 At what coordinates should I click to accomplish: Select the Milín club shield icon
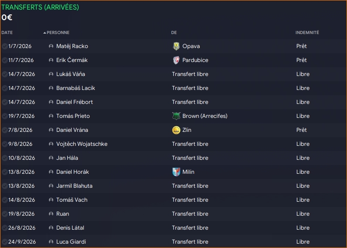click(176, 172)
